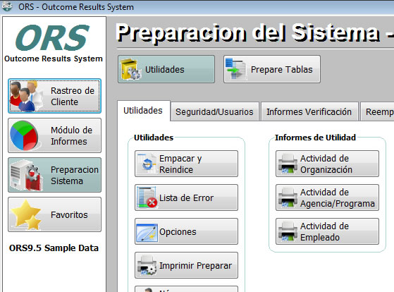
Task: Click the pie chart icon for Módulo de Informes
Action: pos(25,135)
